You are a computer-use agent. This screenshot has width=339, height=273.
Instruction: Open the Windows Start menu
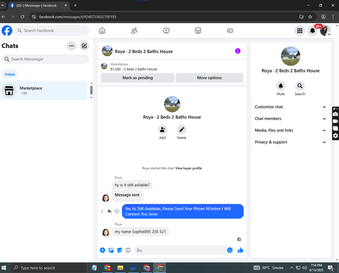coord(4,268)
